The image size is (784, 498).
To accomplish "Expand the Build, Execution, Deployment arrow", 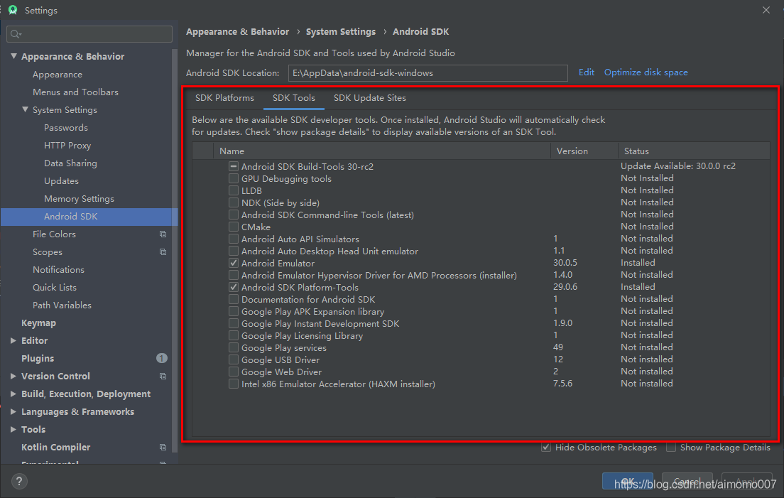I will click(13, 394).
